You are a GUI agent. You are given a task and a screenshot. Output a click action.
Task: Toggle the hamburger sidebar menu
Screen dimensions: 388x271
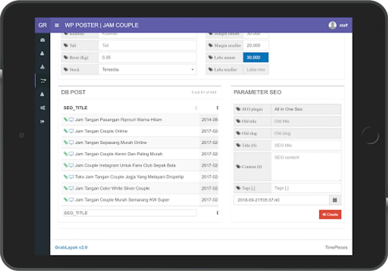(57, 25)
